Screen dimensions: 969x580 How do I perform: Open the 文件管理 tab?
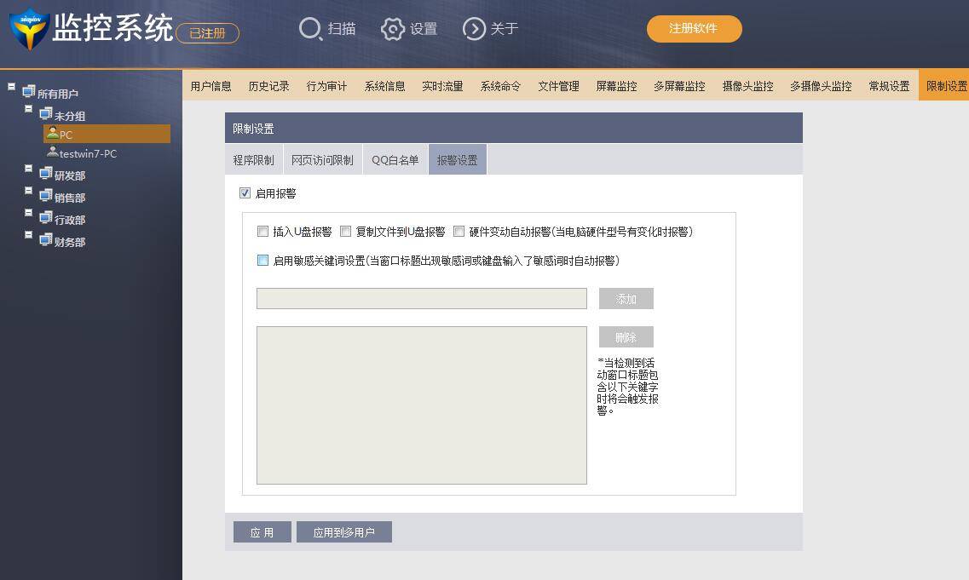(x=558, y=86)
